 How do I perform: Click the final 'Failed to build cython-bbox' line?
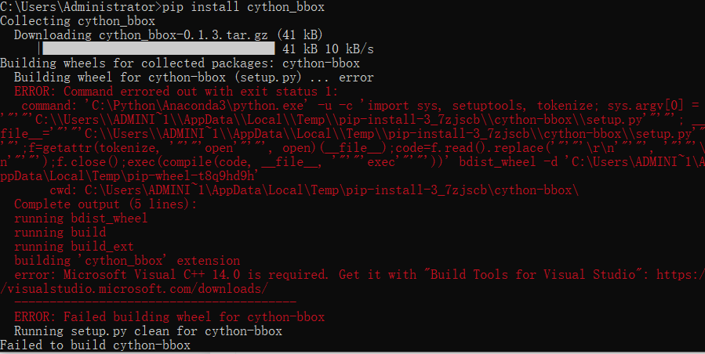pos(95,345)
